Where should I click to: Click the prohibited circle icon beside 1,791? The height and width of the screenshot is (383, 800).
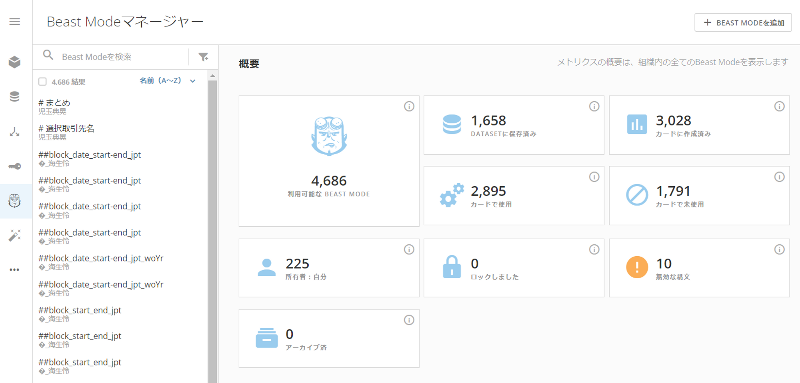637,195
